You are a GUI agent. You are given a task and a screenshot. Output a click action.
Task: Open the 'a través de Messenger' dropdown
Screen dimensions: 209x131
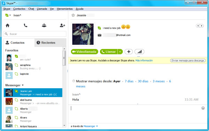[91, 126]
